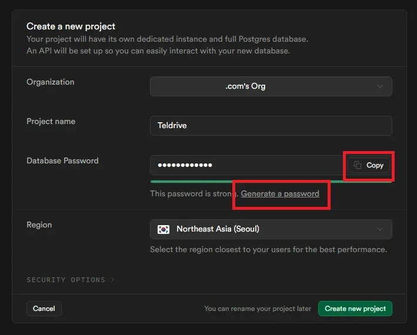Click the Organization field label
Screen dimensions: 417x335
(x=51, y=82)
